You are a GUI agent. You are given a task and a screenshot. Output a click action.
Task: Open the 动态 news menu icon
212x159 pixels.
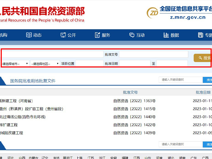point(29,35)
